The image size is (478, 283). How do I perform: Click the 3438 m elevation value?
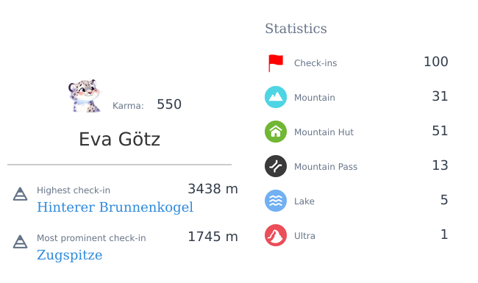click(213, 189)
